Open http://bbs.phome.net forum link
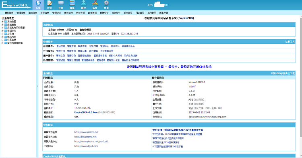The width and height of the screenshot is (302, 158). pos(85,137)
